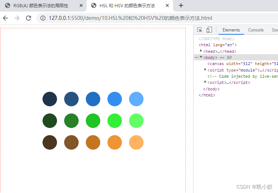This screenshot has height=193, width=278.
Task: Go back to the previous page
Action: point(5,18)
